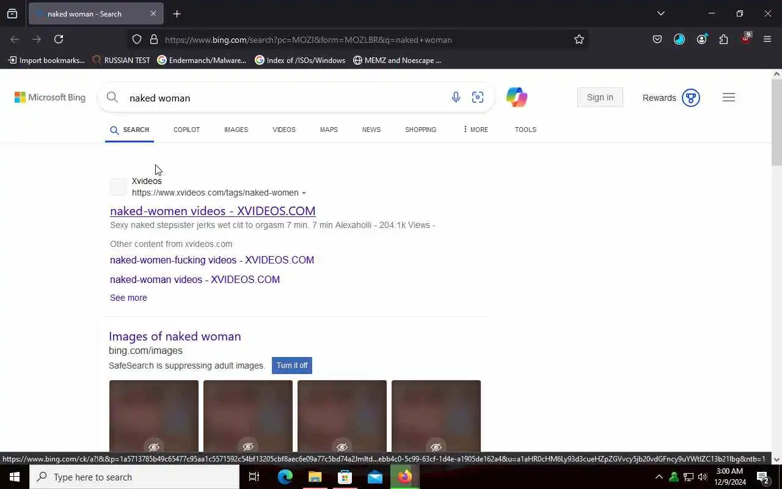This screenshot has height=489, width=782.
Task: Open Windows Start menu
Action: (x=15, y=477)
